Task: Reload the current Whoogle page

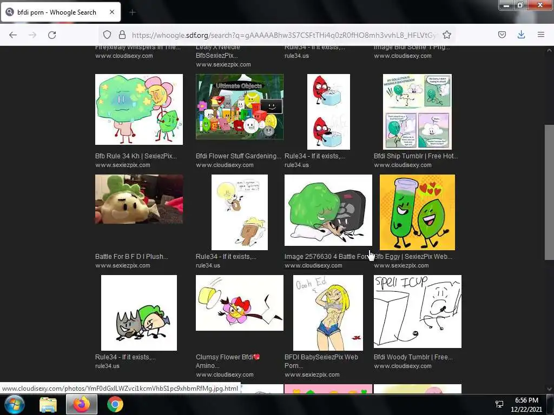Action: coord(52,35)
